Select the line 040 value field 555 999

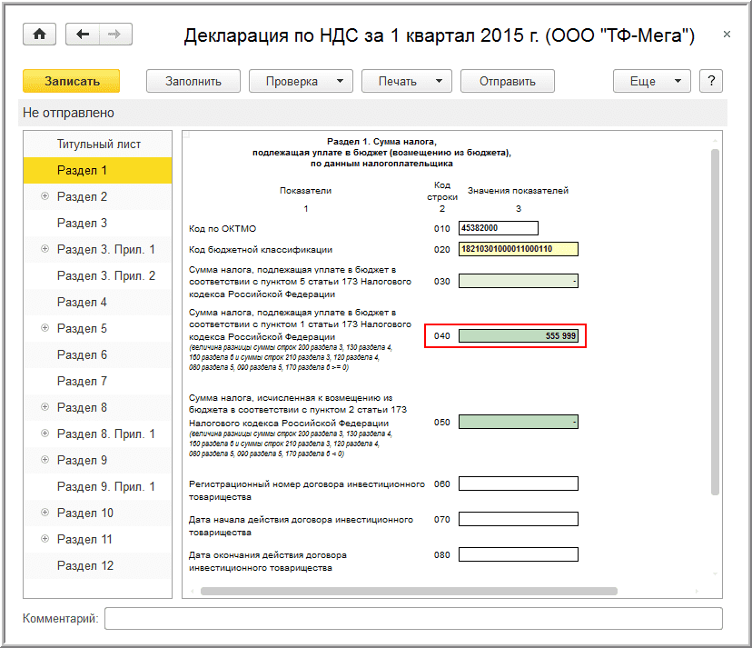click(519, 335)
